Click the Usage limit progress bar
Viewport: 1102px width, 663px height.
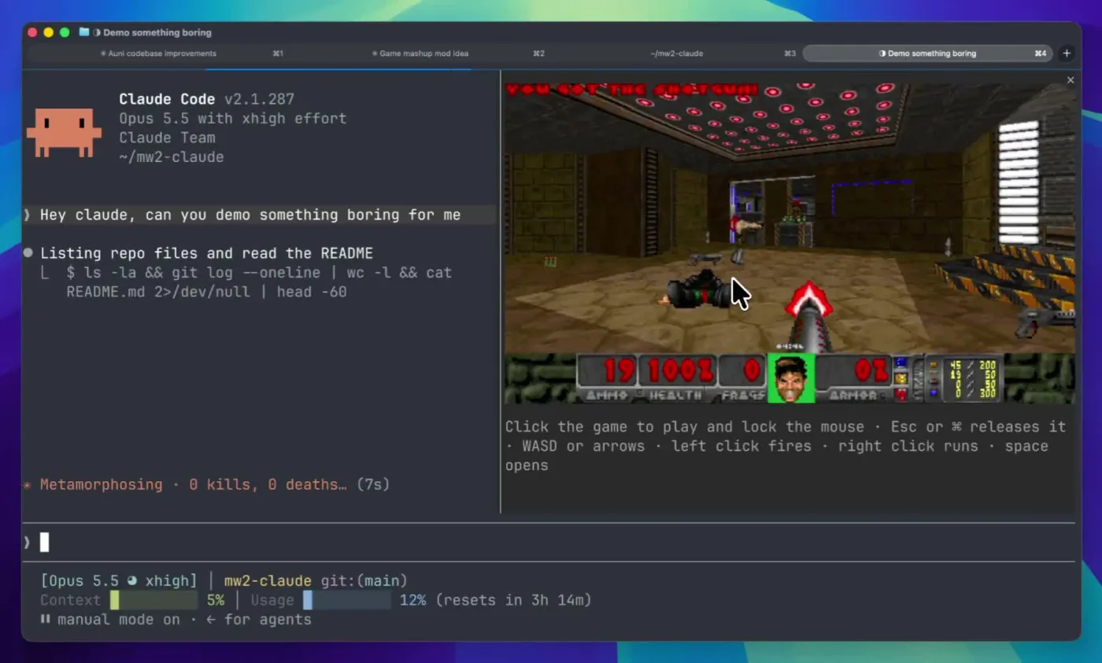pos(347,600)
